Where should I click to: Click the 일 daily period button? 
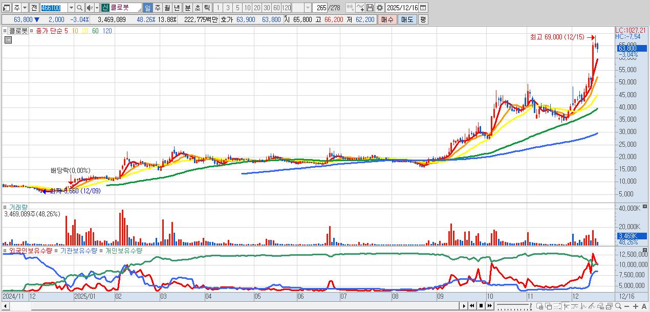point(147,8)
